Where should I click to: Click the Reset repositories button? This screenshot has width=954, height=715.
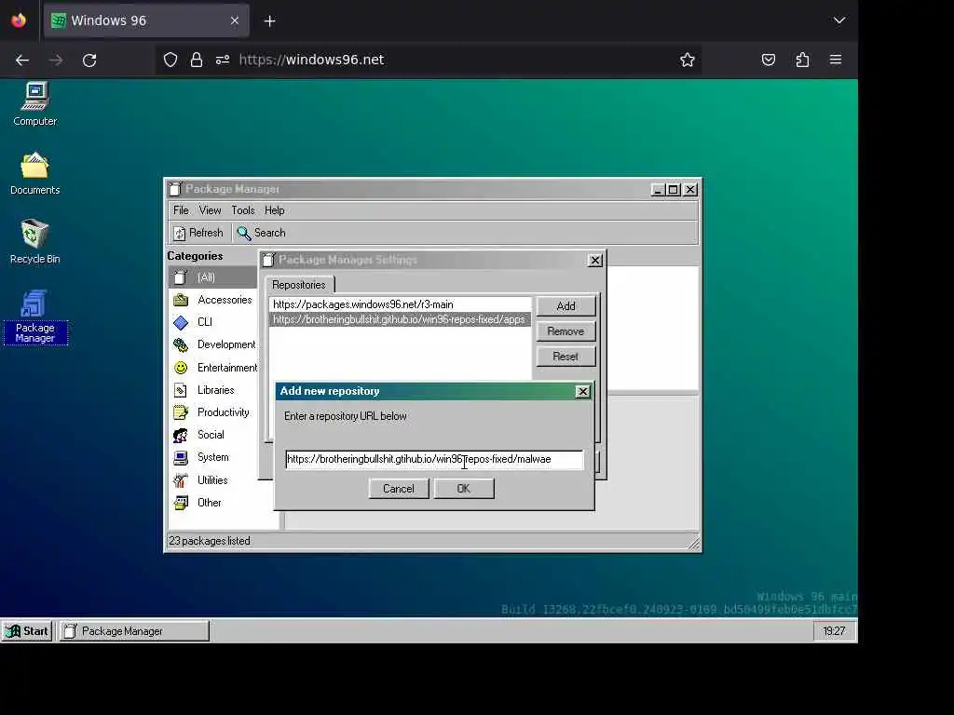tap(566, 357)
